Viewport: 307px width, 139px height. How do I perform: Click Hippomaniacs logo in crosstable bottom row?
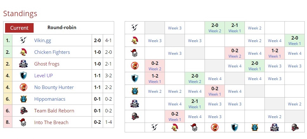[254, 127]
